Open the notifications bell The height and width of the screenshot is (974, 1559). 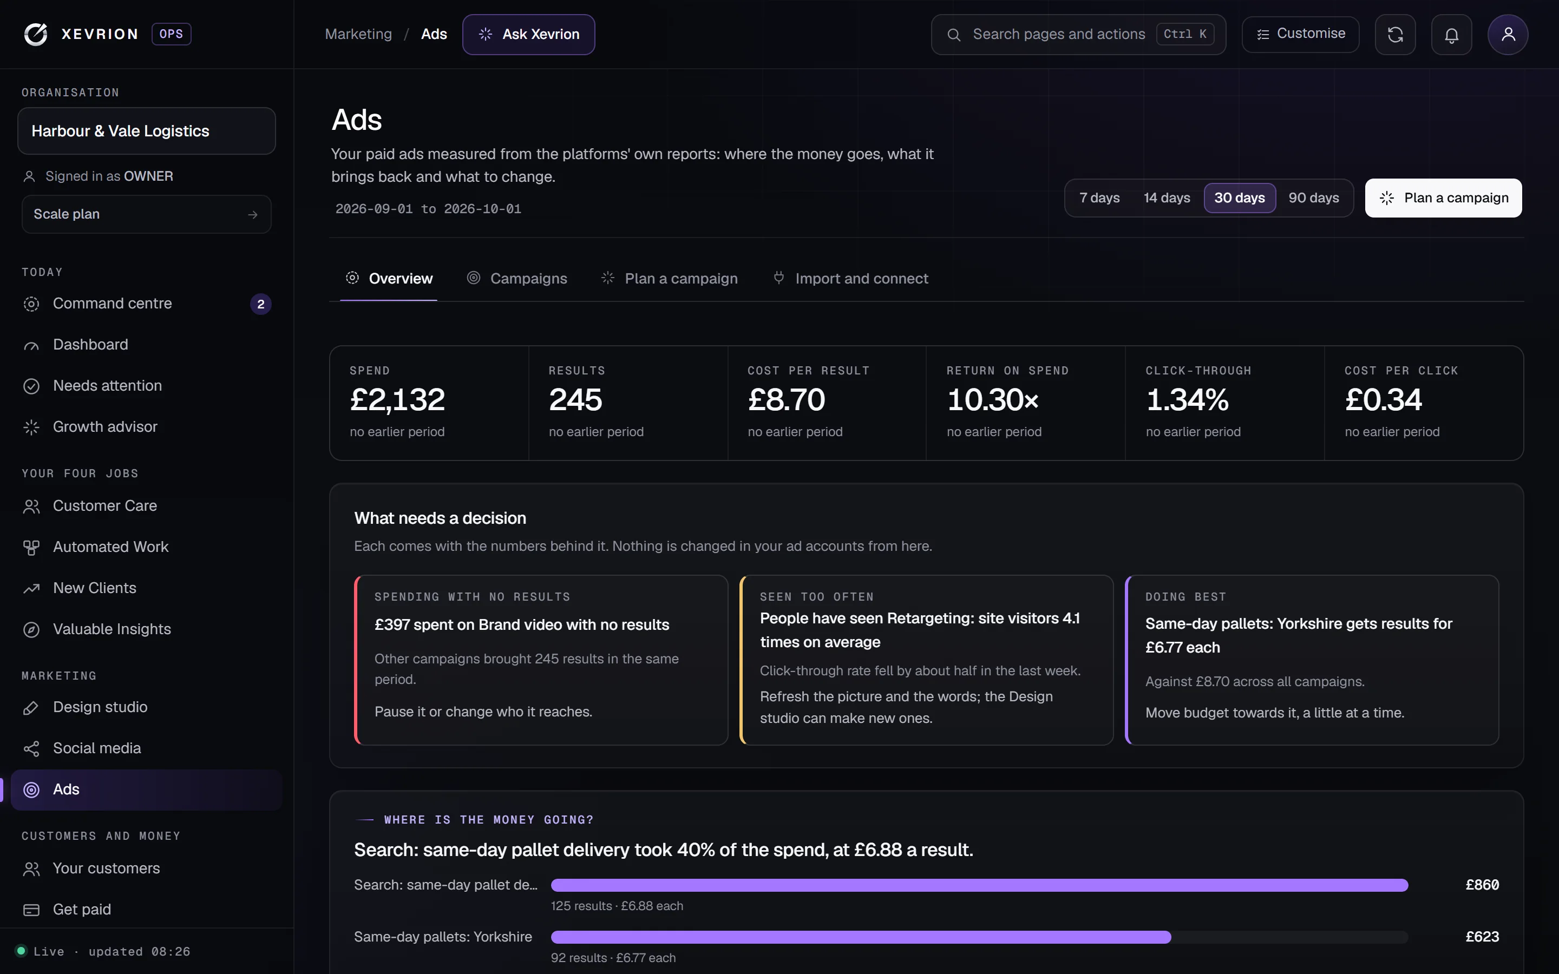(x=1451, y=35)
